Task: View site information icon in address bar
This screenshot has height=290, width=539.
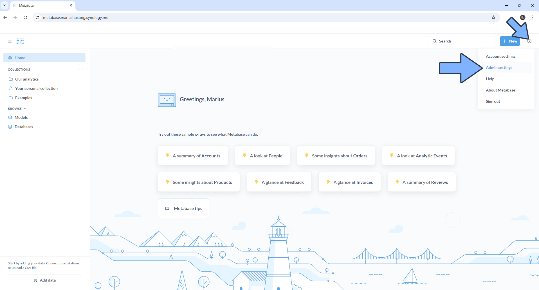Action: [x=37, y=17]
